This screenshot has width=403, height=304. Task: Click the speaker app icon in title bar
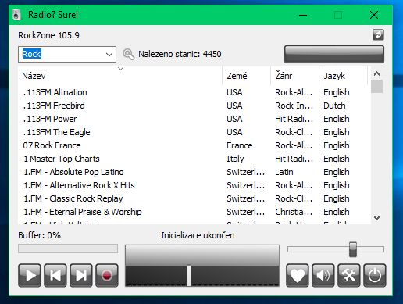[16, 15]
